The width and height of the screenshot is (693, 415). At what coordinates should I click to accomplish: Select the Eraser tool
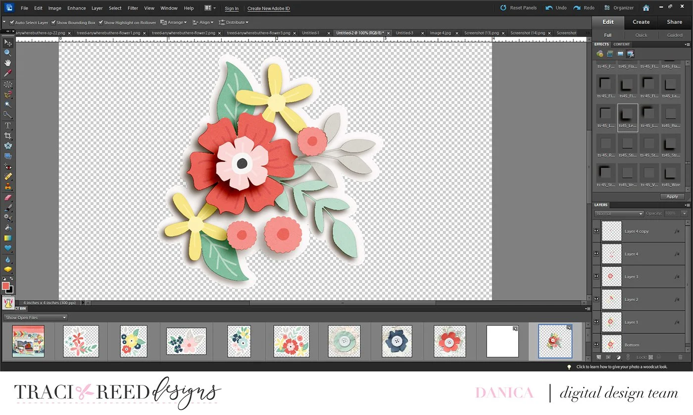(7, 198)
